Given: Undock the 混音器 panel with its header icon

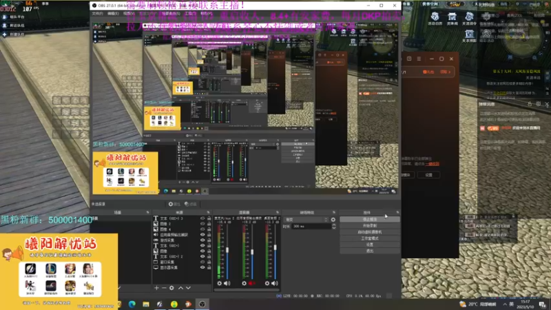Looking at the screenshot, I should coord(278,212).
